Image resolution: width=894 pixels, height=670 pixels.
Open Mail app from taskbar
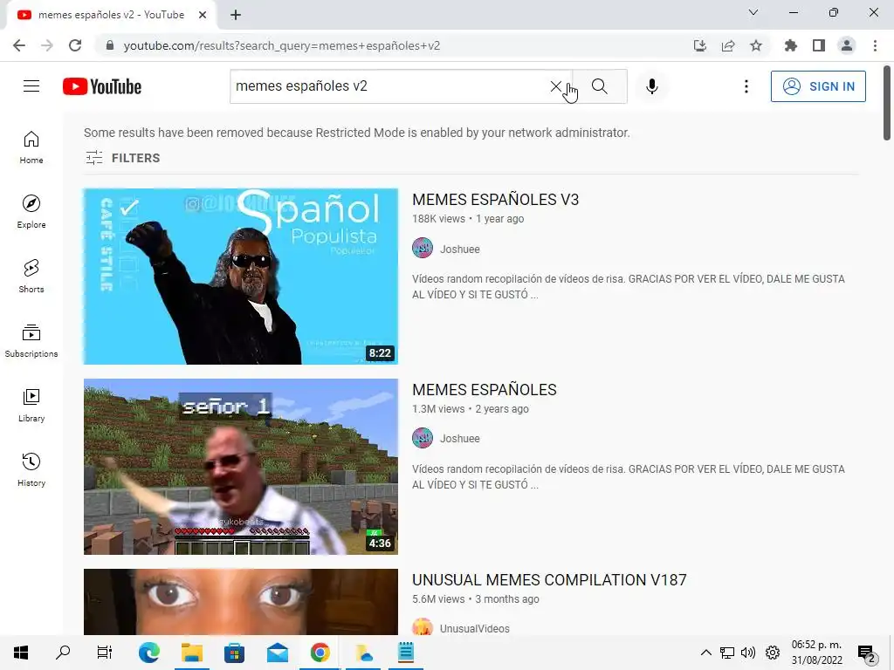click(x=277, y=653)
